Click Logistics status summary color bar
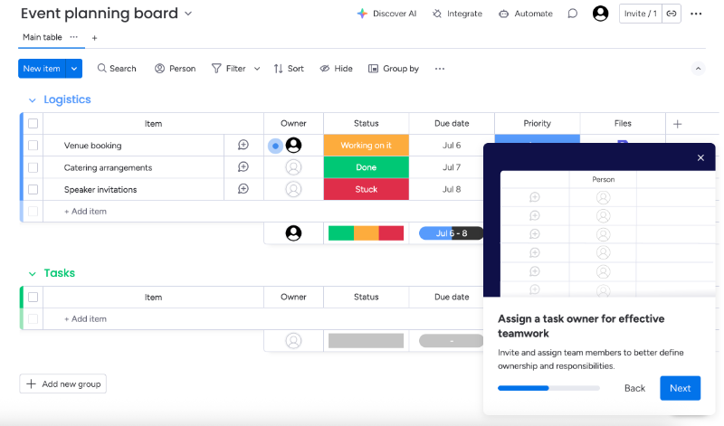 click(367, 233)
